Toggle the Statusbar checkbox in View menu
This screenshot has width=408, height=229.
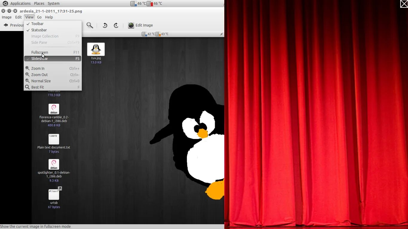(x=53, y=30)
